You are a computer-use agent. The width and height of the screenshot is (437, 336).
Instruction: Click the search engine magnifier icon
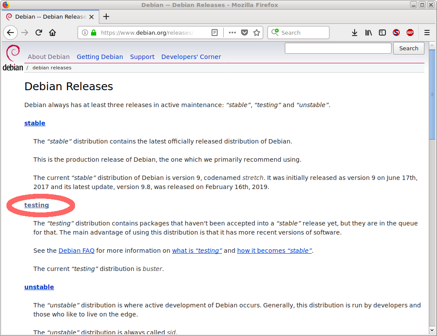pos(275,33)
